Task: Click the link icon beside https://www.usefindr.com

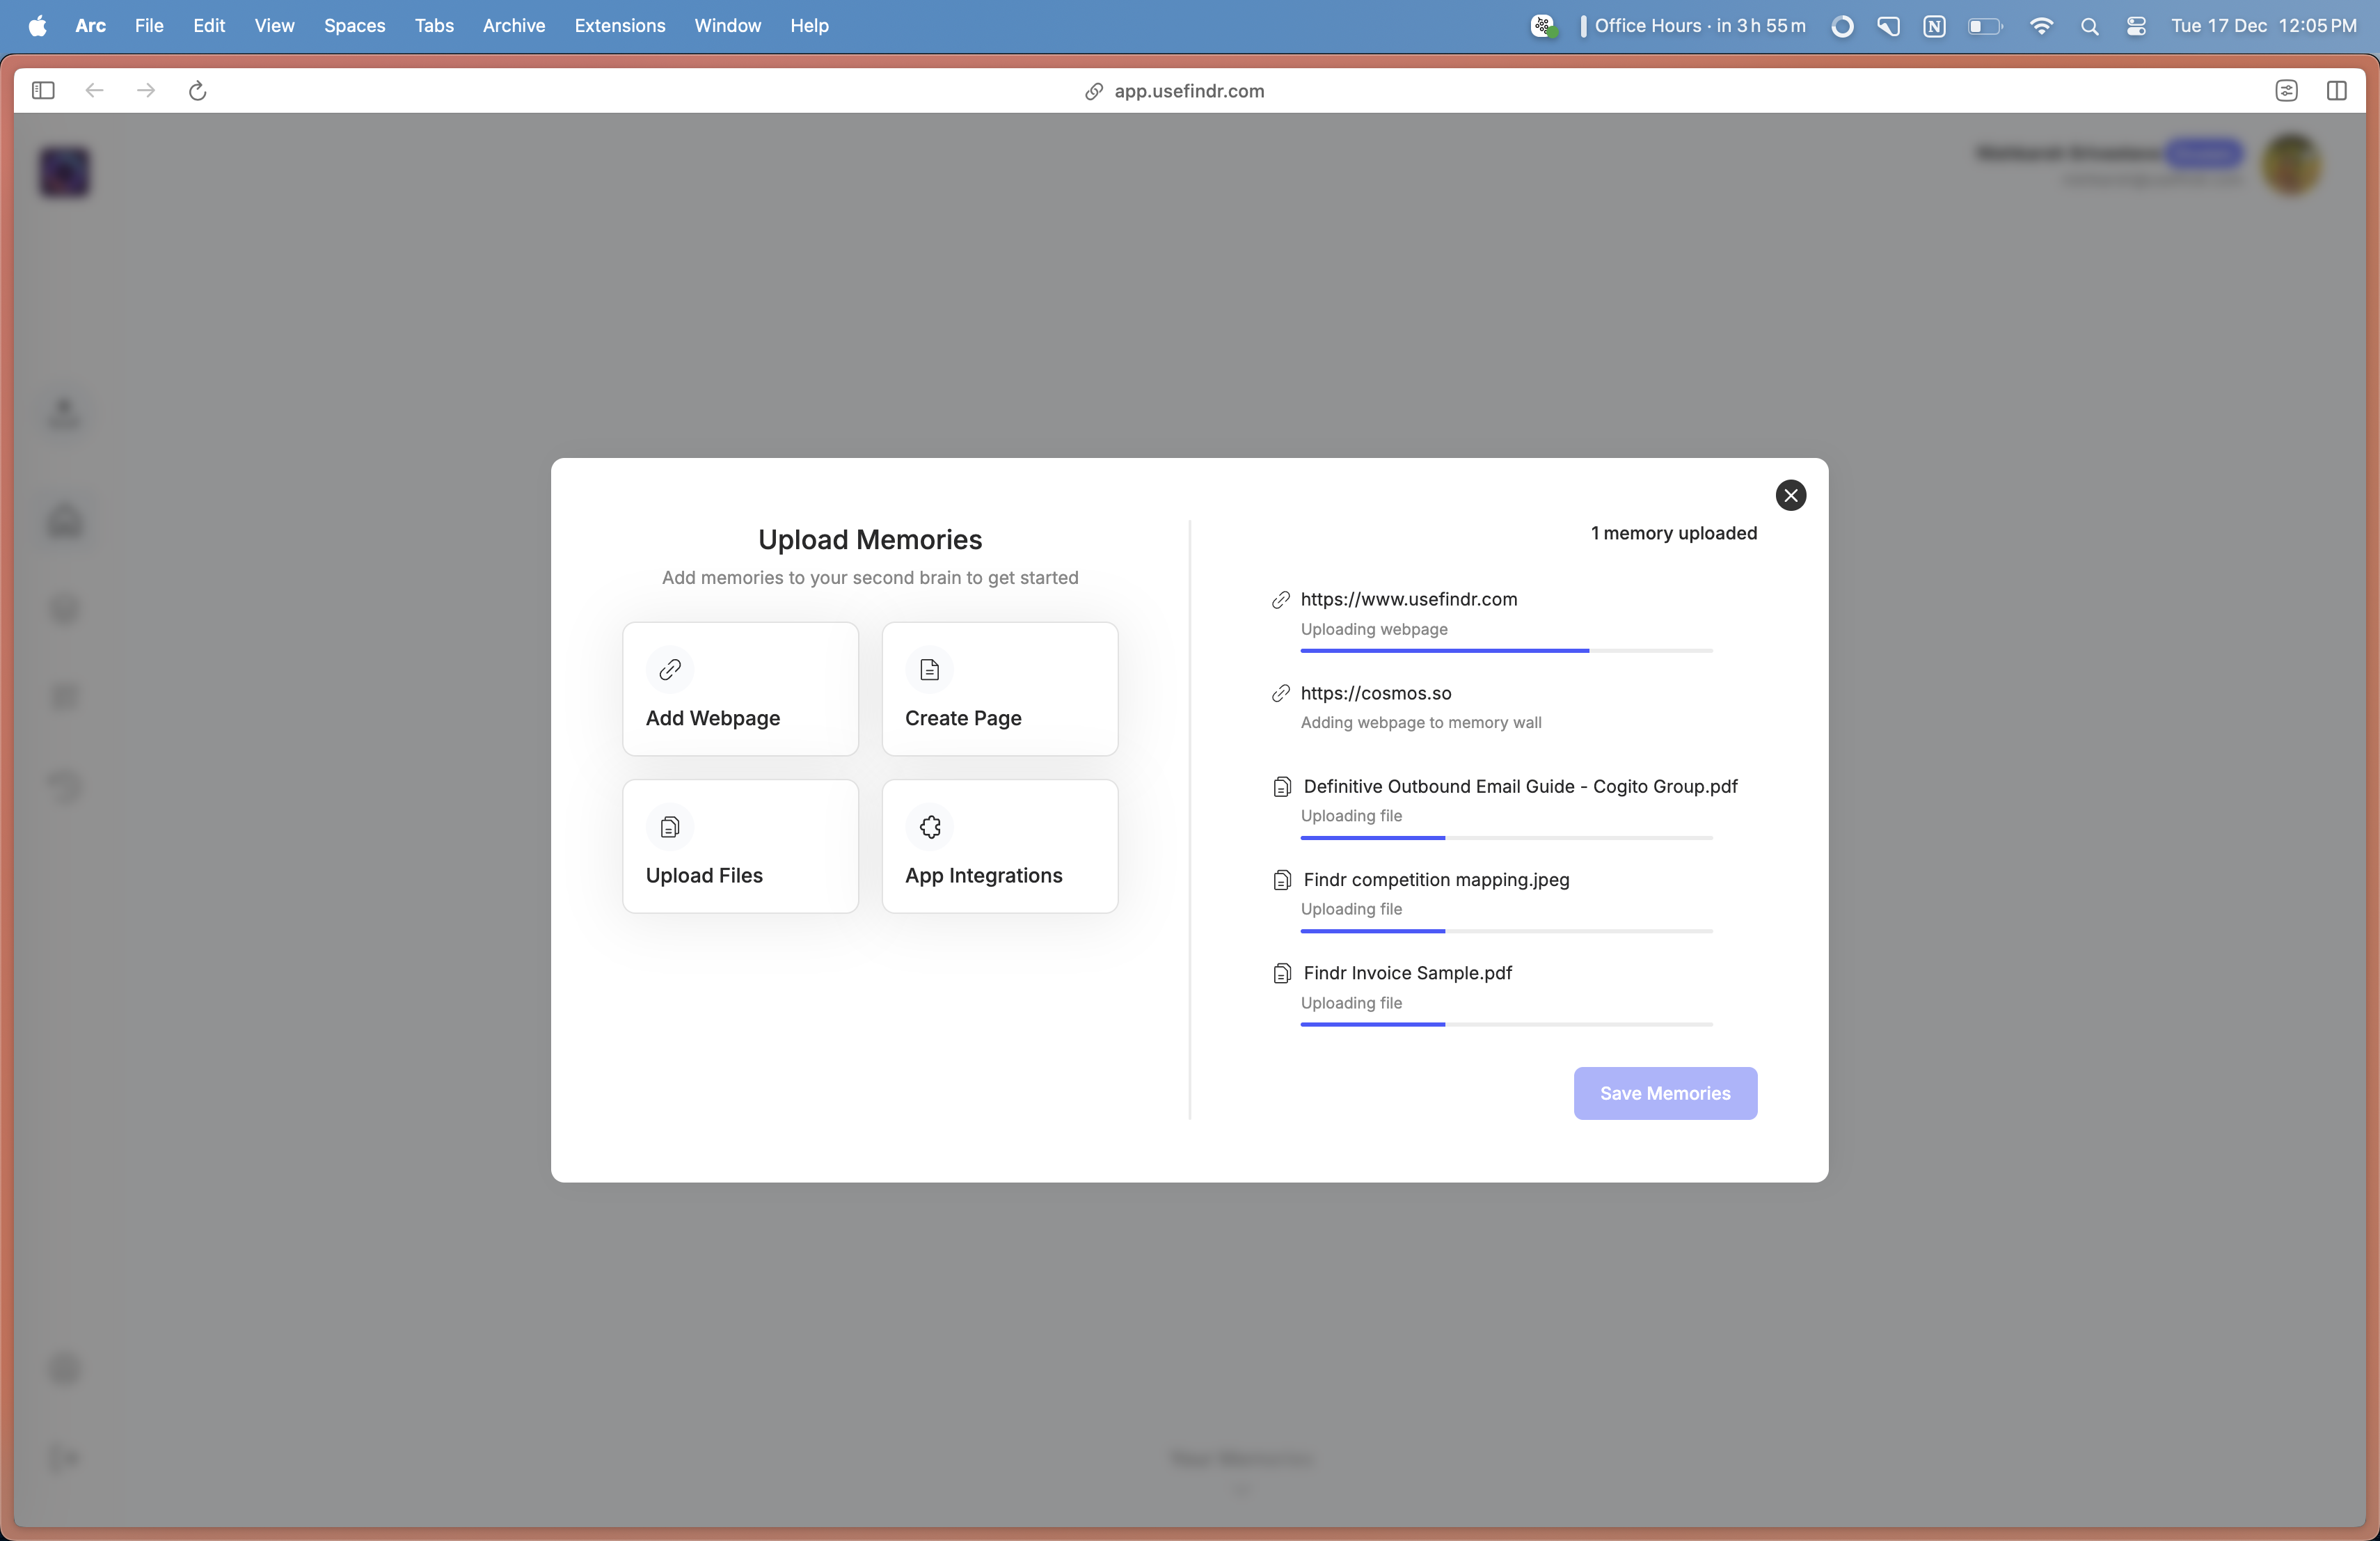Action: [1280, 600]
